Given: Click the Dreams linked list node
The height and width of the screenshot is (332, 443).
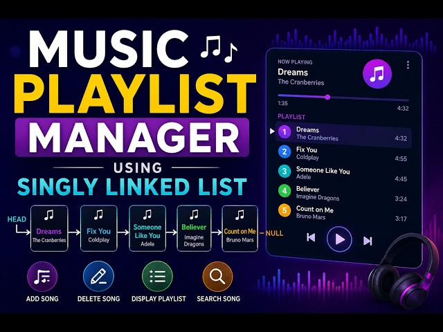Looking at the screenshot, I should coord(49,228).
